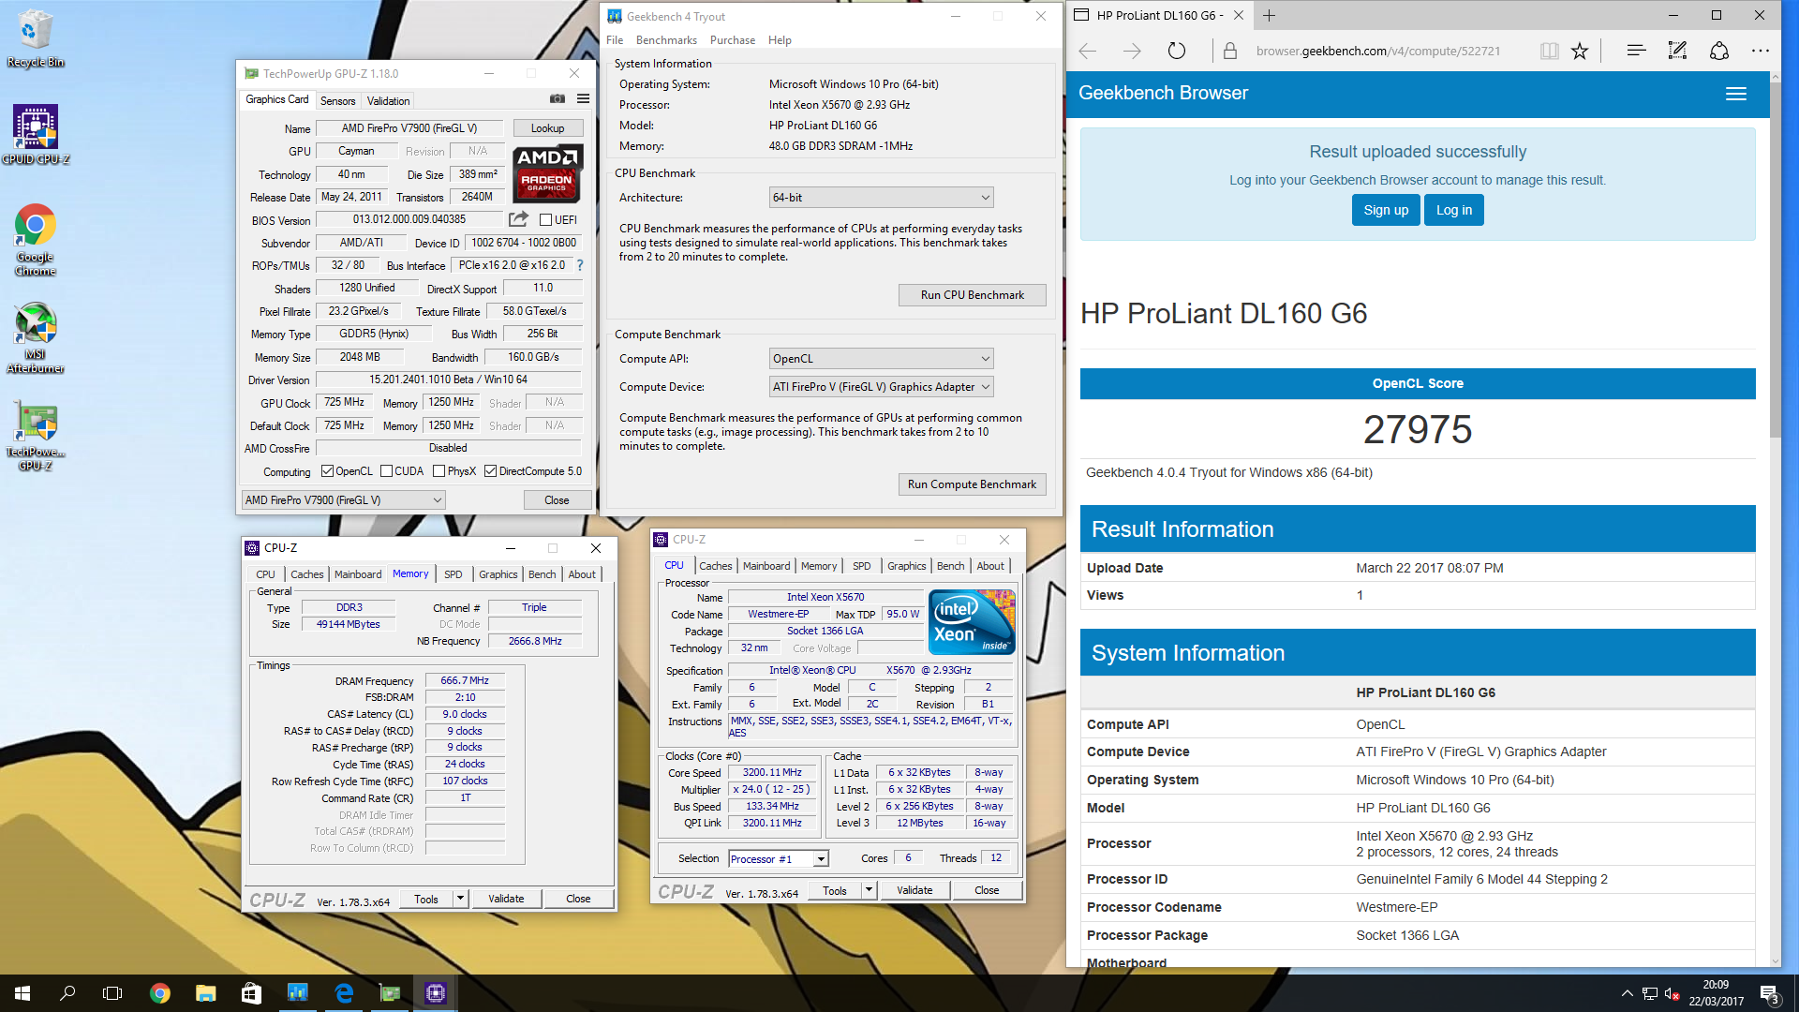Refresh the Geekbench Browser page
1799x1012 pixels.
pyautogui.click(x=1177, y=52)
